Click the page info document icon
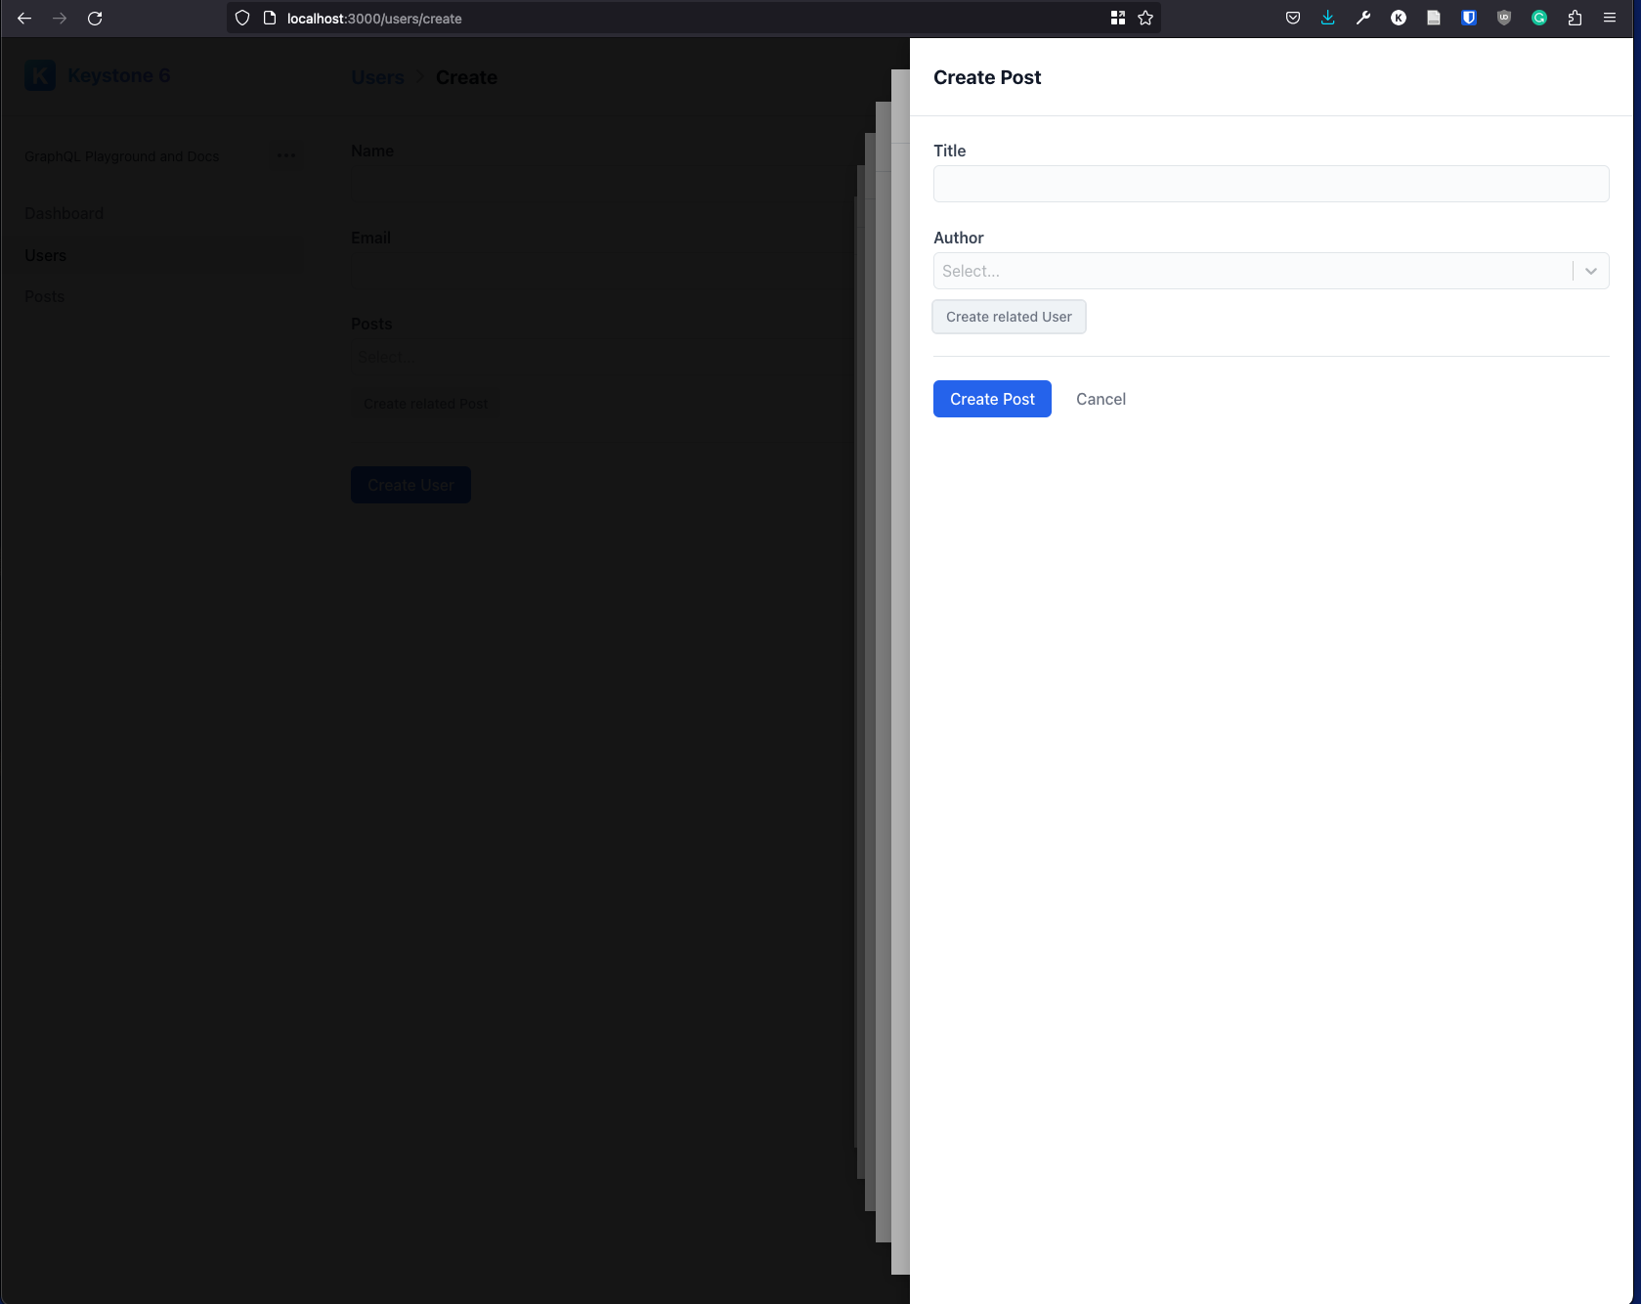Viewport: 1641px width, 1304px height. point(270,19)
